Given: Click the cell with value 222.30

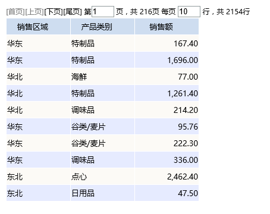Looking at the screenshot, I should coord(167,143).
